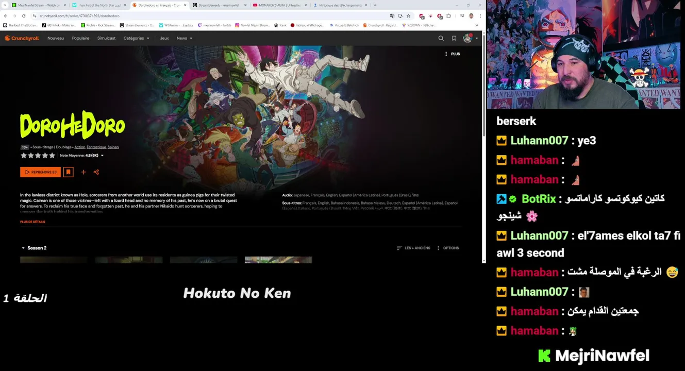Open the PLUS three-dot menu
The image size is (685, 371).
452,54
